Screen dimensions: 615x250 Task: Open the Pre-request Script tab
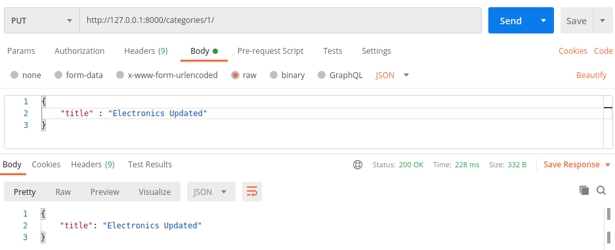tap(270, 51)
